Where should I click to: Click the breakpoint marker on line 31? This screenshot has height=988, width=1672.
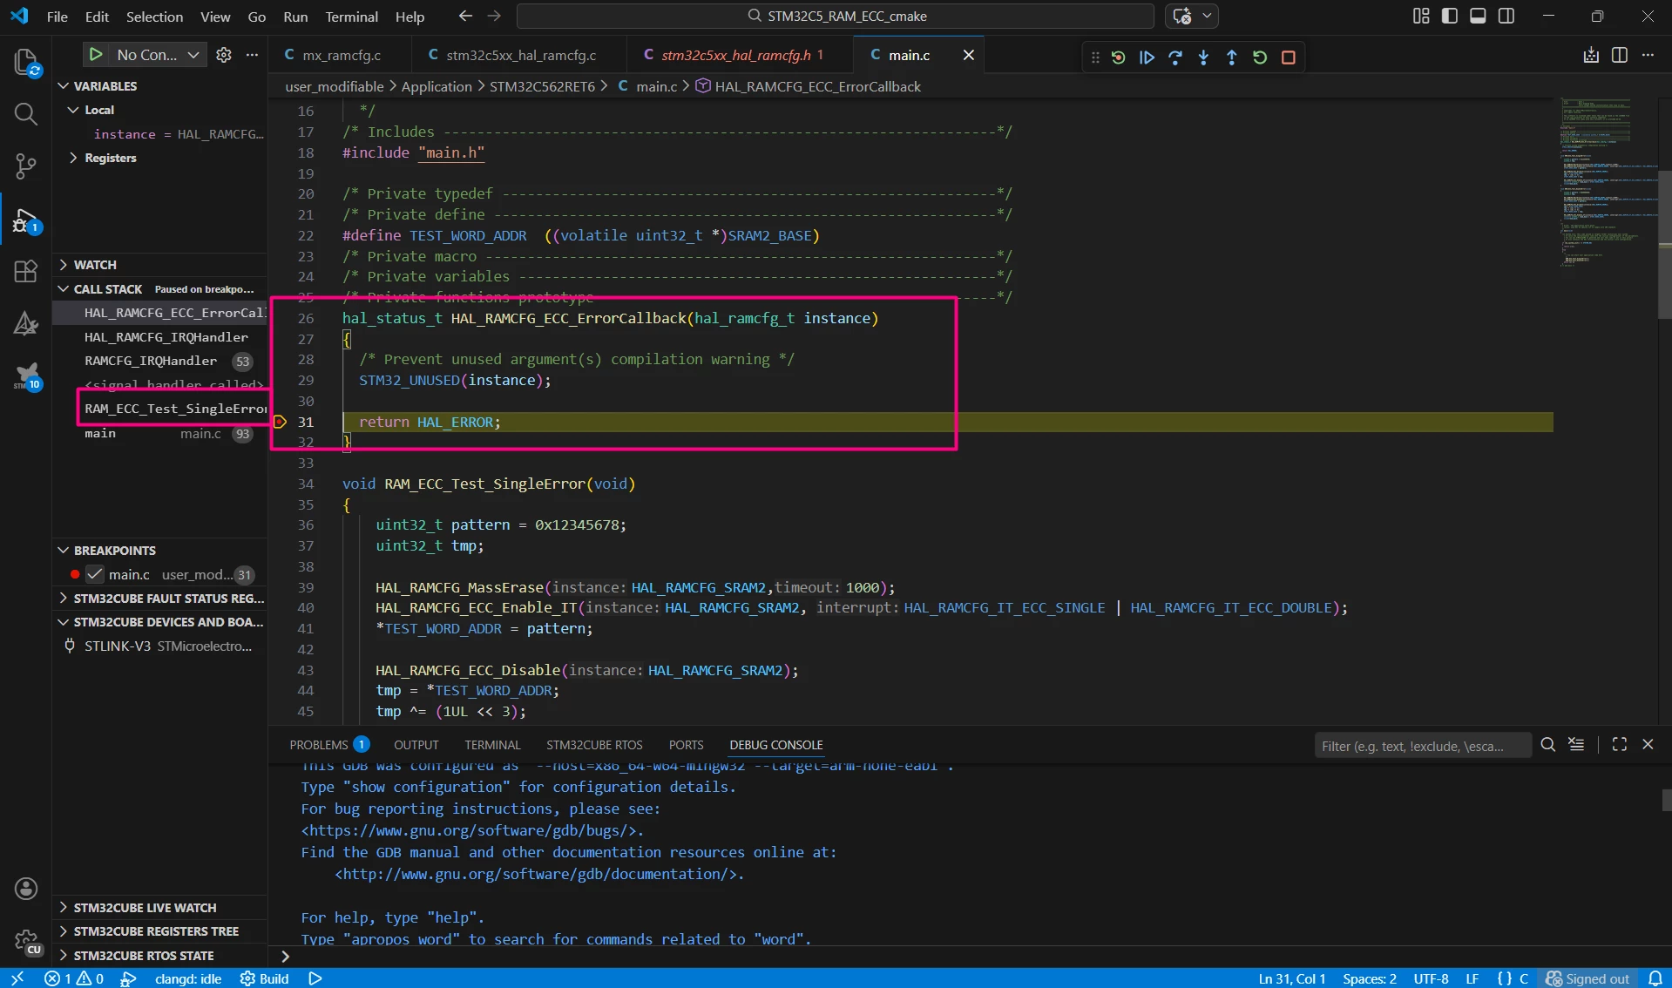tap(280, 422)
